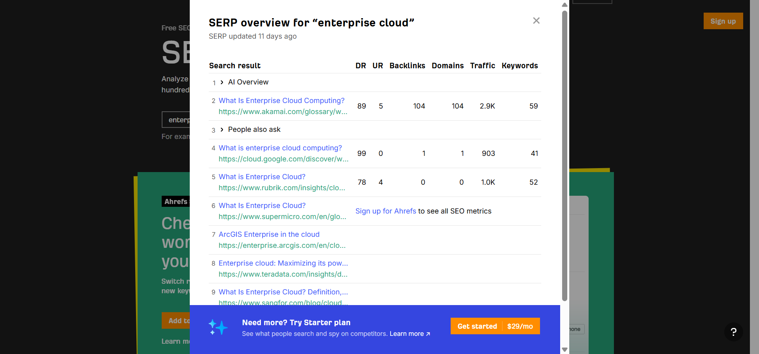
Task: Open 'What is enterprise cloud computing?' Google result
Action: (280, 148)
